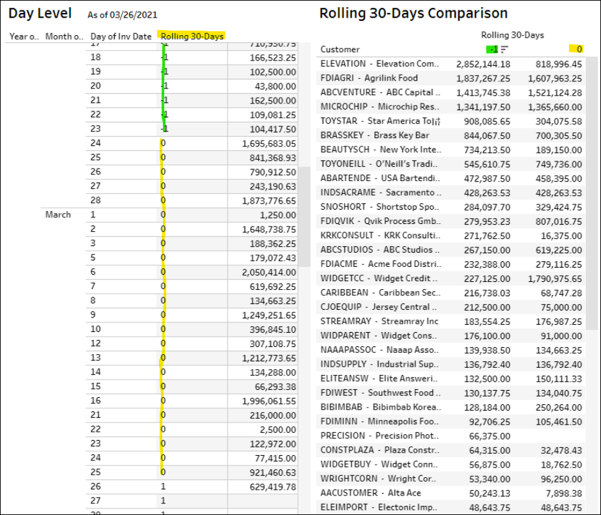Click the Day of Inv Date header

point(121,36)
